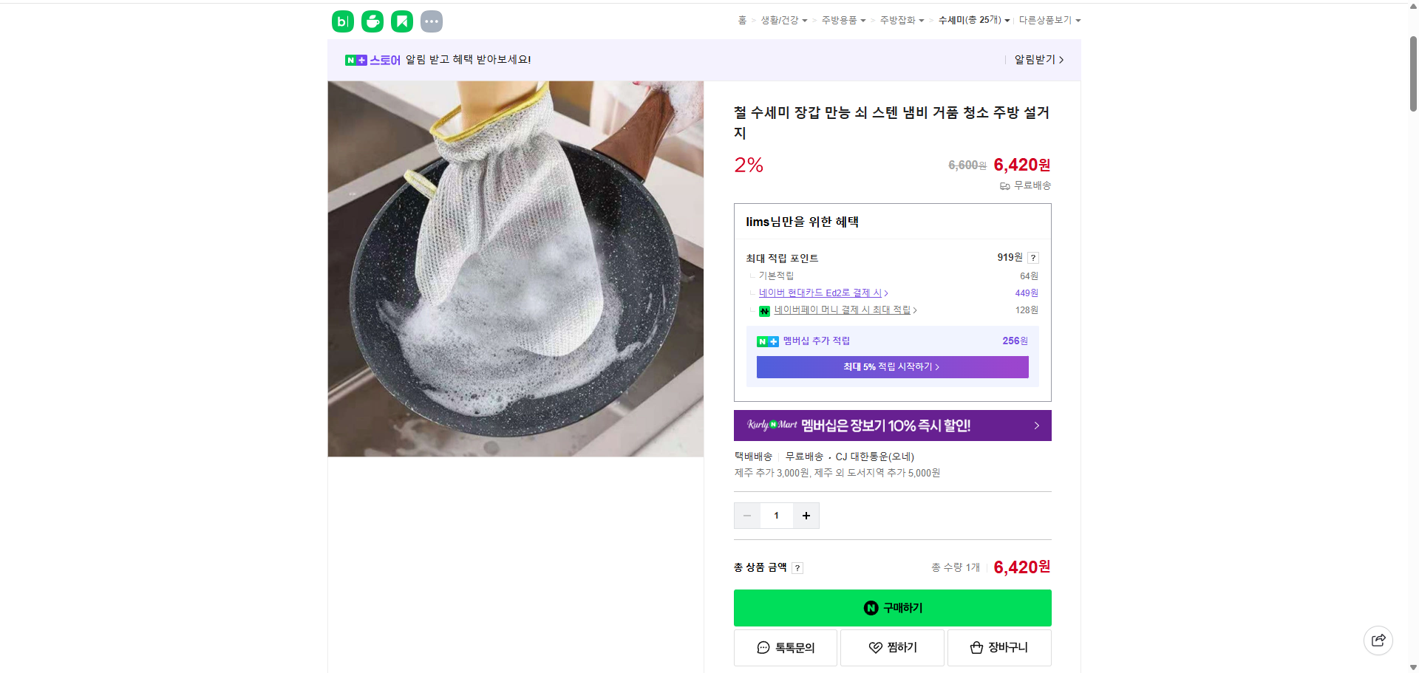Viewport: 1419px width, 673px height.
Task: Click the green cafe cup icon
Action: click(372, 21)
